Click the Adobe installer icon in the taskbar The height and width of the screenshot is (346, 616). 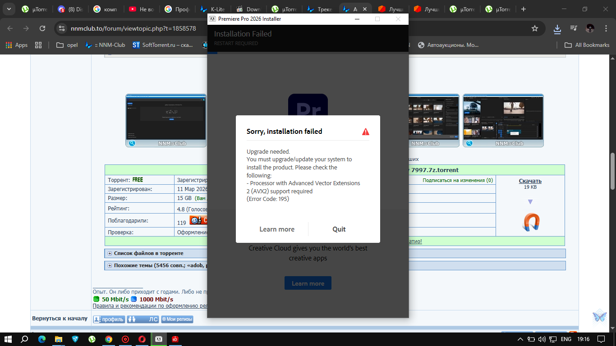(x=159, y=339)
